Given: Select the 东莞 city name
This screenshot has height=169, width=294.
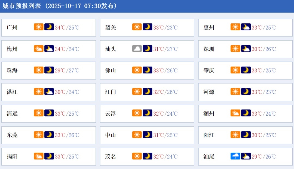Looking at the screenshot, I should tap(12, 135).
